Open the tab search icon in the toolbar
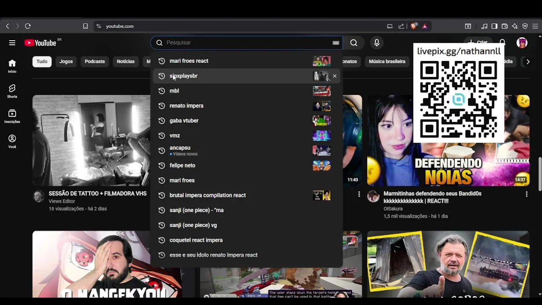This screenshot has height=305, width=542. coord(468,26)
